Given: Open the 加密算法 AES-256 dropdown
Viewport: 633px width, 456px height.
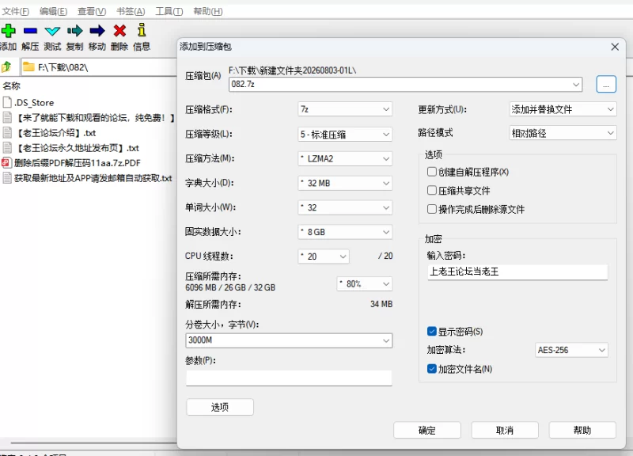Looking at the screenshot, I should [571, 350].
